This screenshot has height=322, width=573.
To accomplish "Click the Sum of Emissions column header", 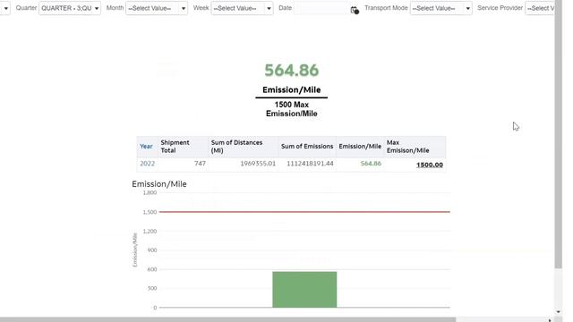I will point(307,147).
